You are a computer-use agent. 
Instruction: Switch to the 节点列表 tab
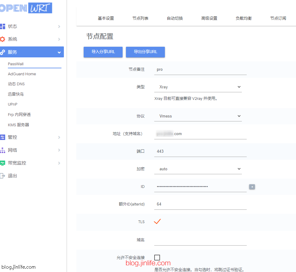140,18
